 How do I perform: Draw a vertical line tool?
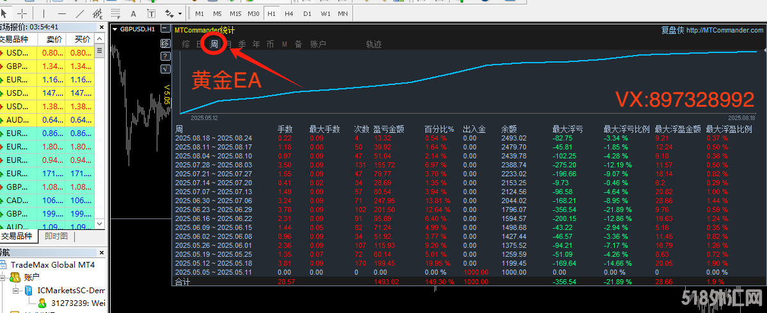[44, 13]
